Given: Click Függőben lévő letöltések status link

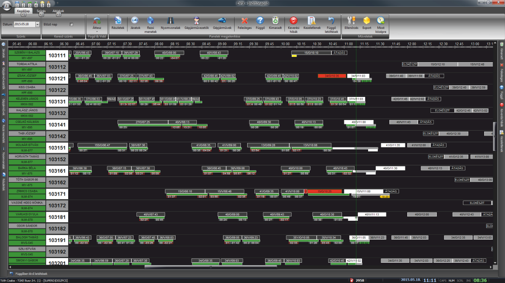Looking at the screenshot, I should 31,274.
